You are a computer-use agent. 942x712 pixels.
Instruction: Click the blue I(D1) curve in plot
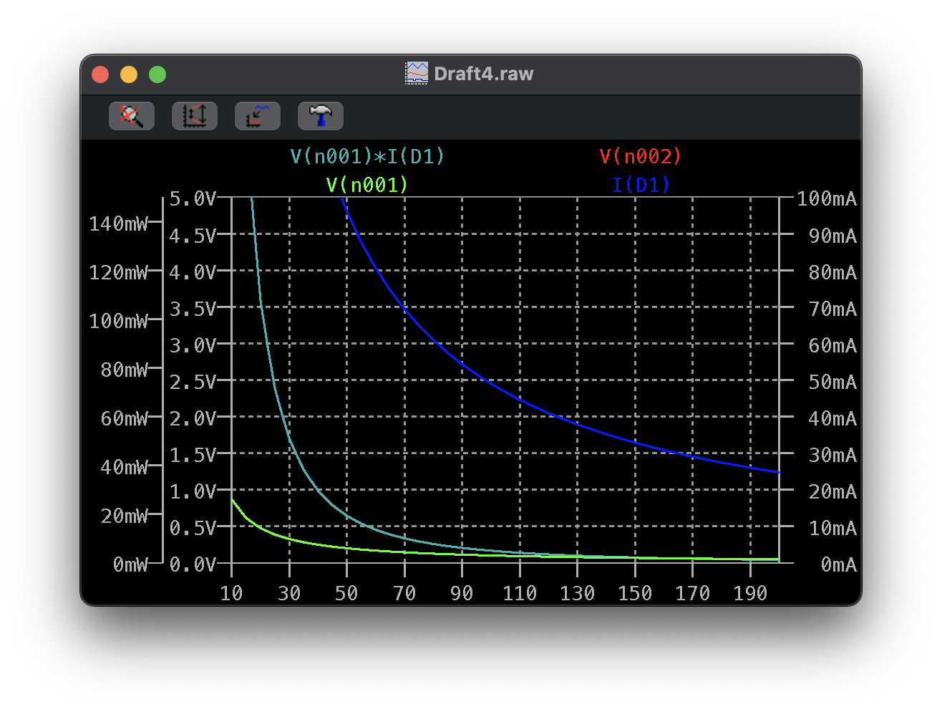[462, 365]
